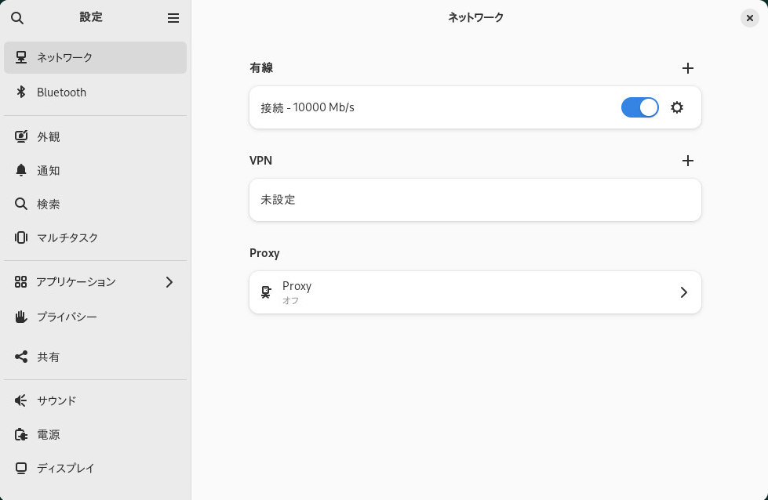Open プライバシー hand icon

[21, 317]
